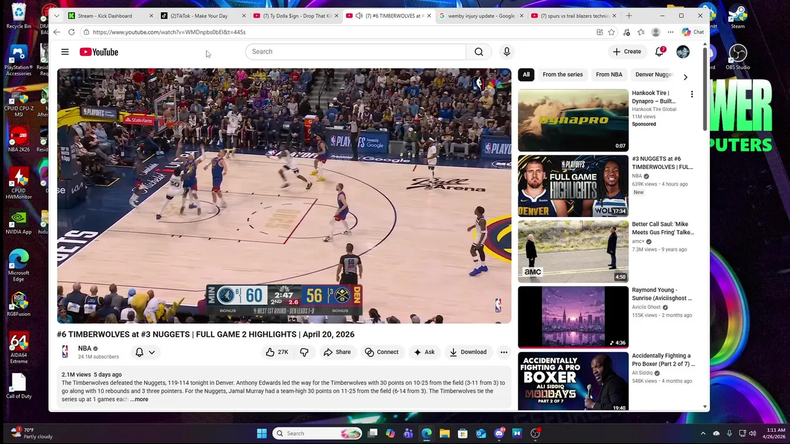Screen dimensions: 790x444
Task: Open Edge Copilot Chat
Action: tap(693, 32)
